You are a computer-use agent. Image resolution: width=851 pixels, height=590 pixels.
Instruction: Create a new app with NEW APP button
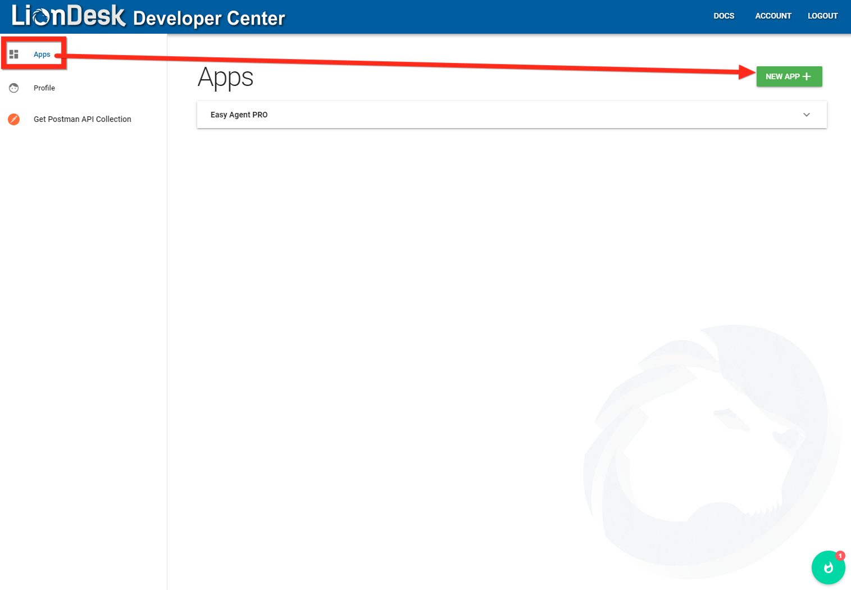coord(789,76)
